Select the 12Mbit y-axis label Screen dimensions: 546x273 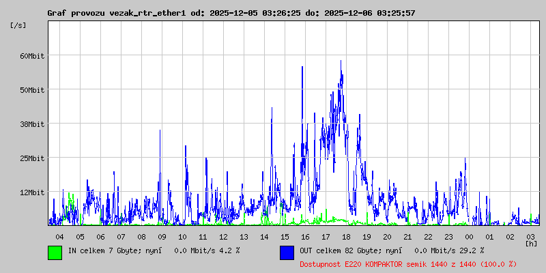click(32, 192)
